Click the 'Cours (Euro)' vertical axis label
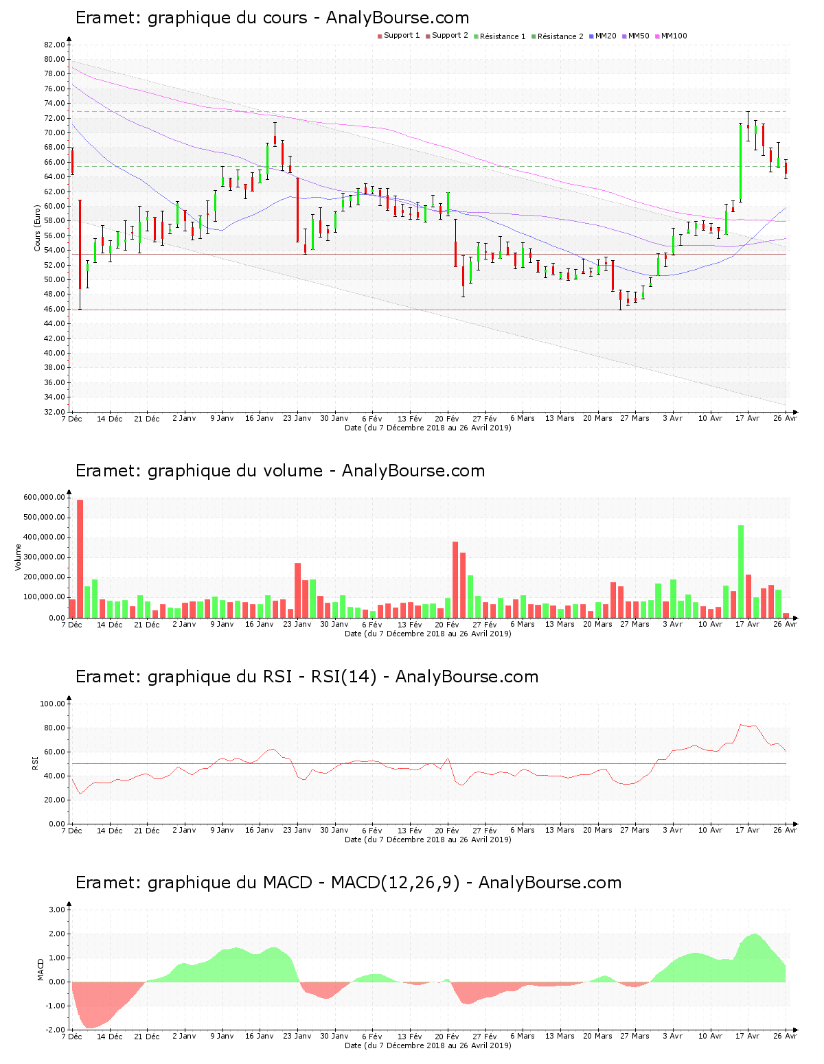 click(37, 228)
